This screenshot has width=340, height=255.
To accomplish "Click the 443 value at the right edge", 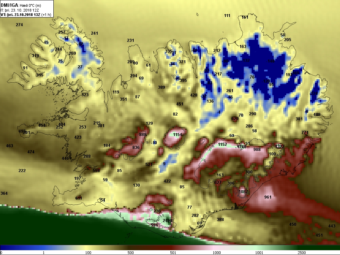I will (332, 226).
